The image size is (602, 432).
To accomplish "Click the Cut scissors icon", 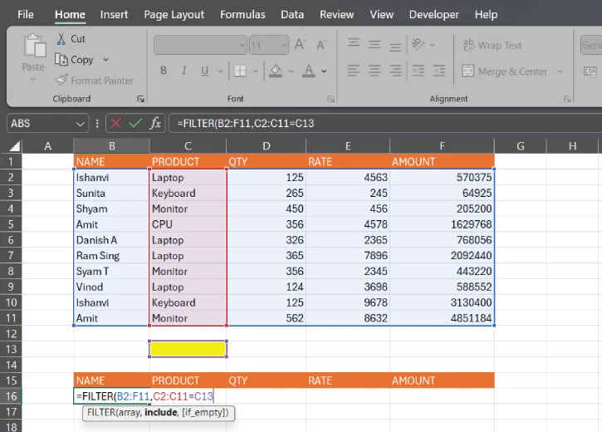I will (x=61, y=39).
